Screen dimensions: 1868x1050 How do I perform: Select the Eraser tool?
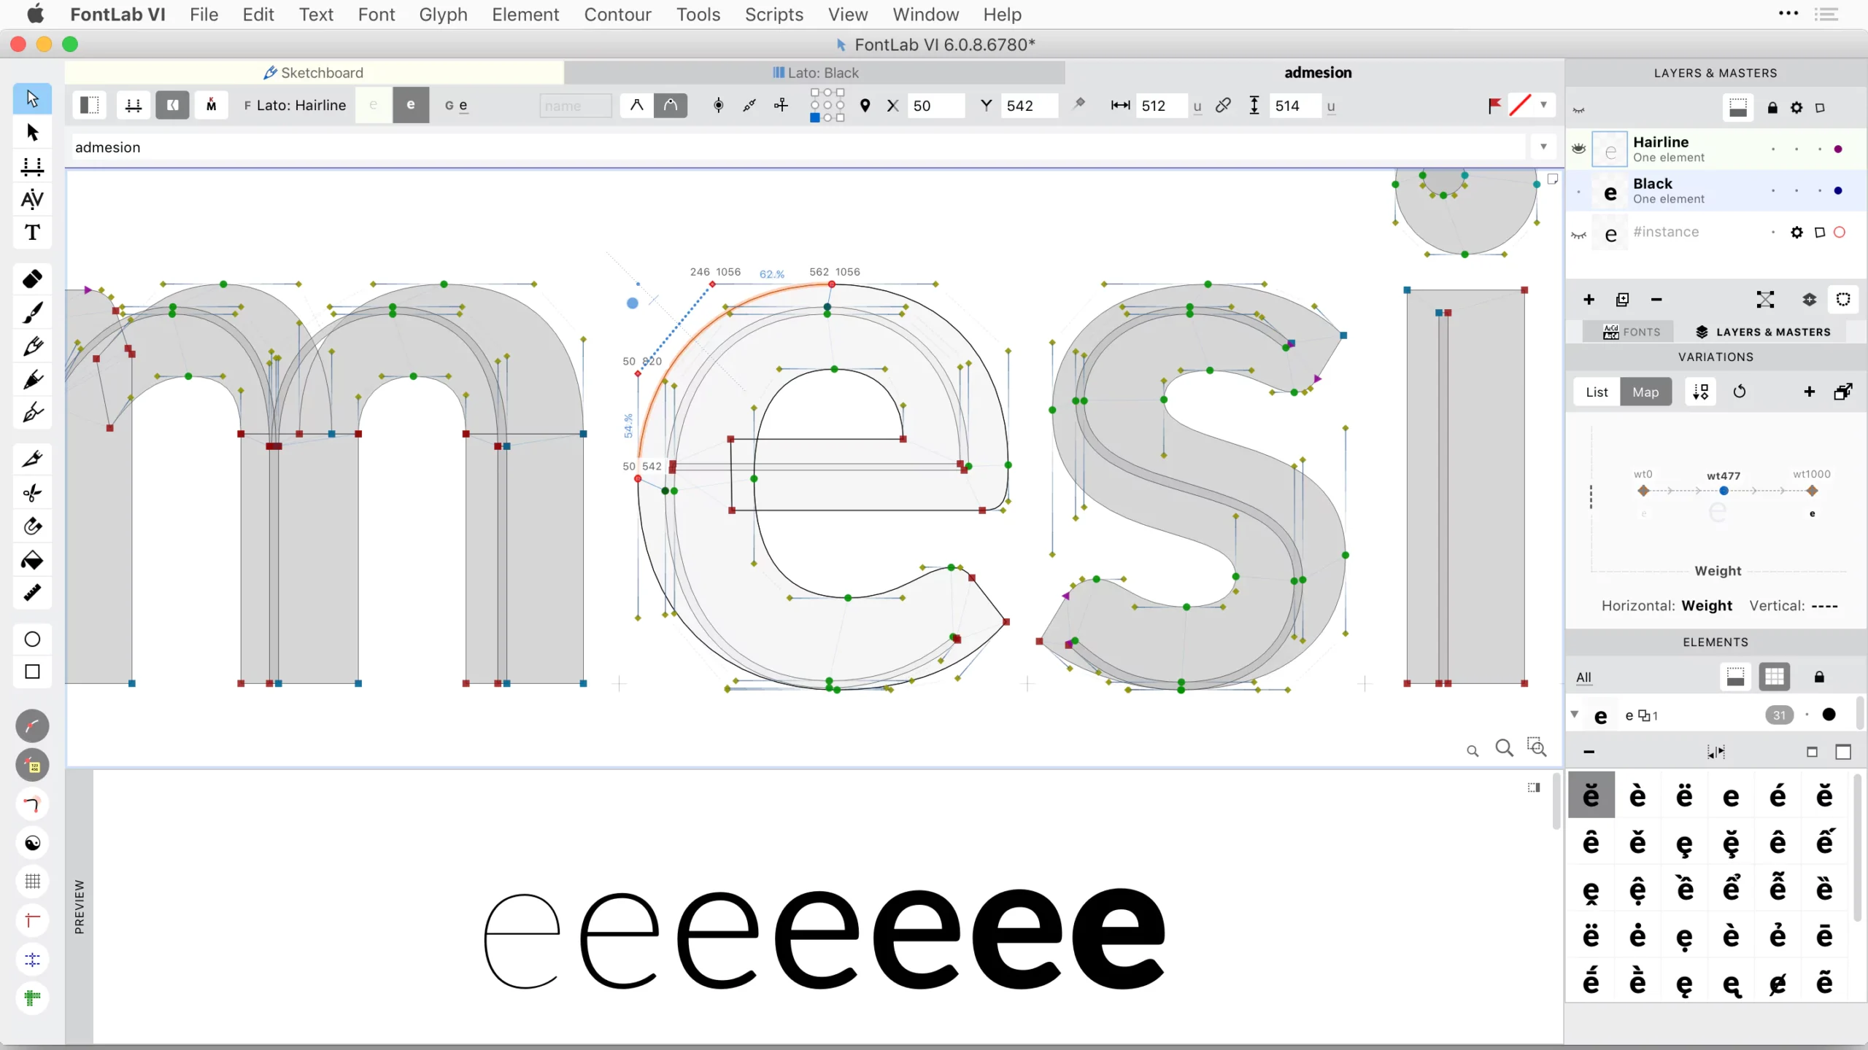coord(32,279)
